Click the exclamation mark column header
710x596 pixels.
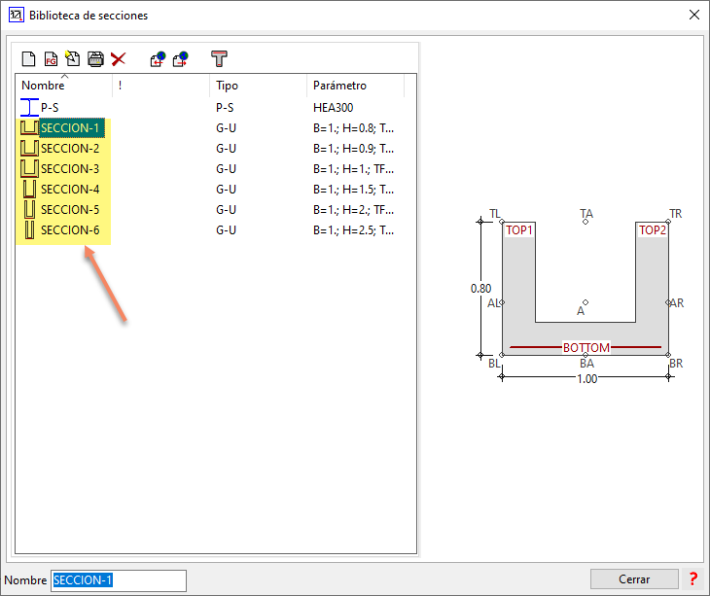(x=120, y=86)
